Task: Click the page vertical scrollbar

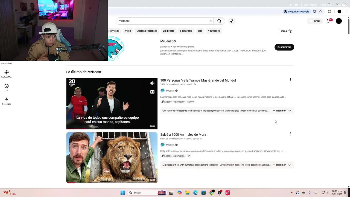Action: [348, 26]
